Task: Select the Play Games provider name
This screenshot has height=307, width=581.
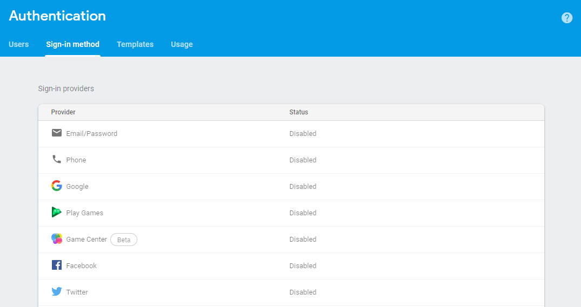Action: pos(84,213)
